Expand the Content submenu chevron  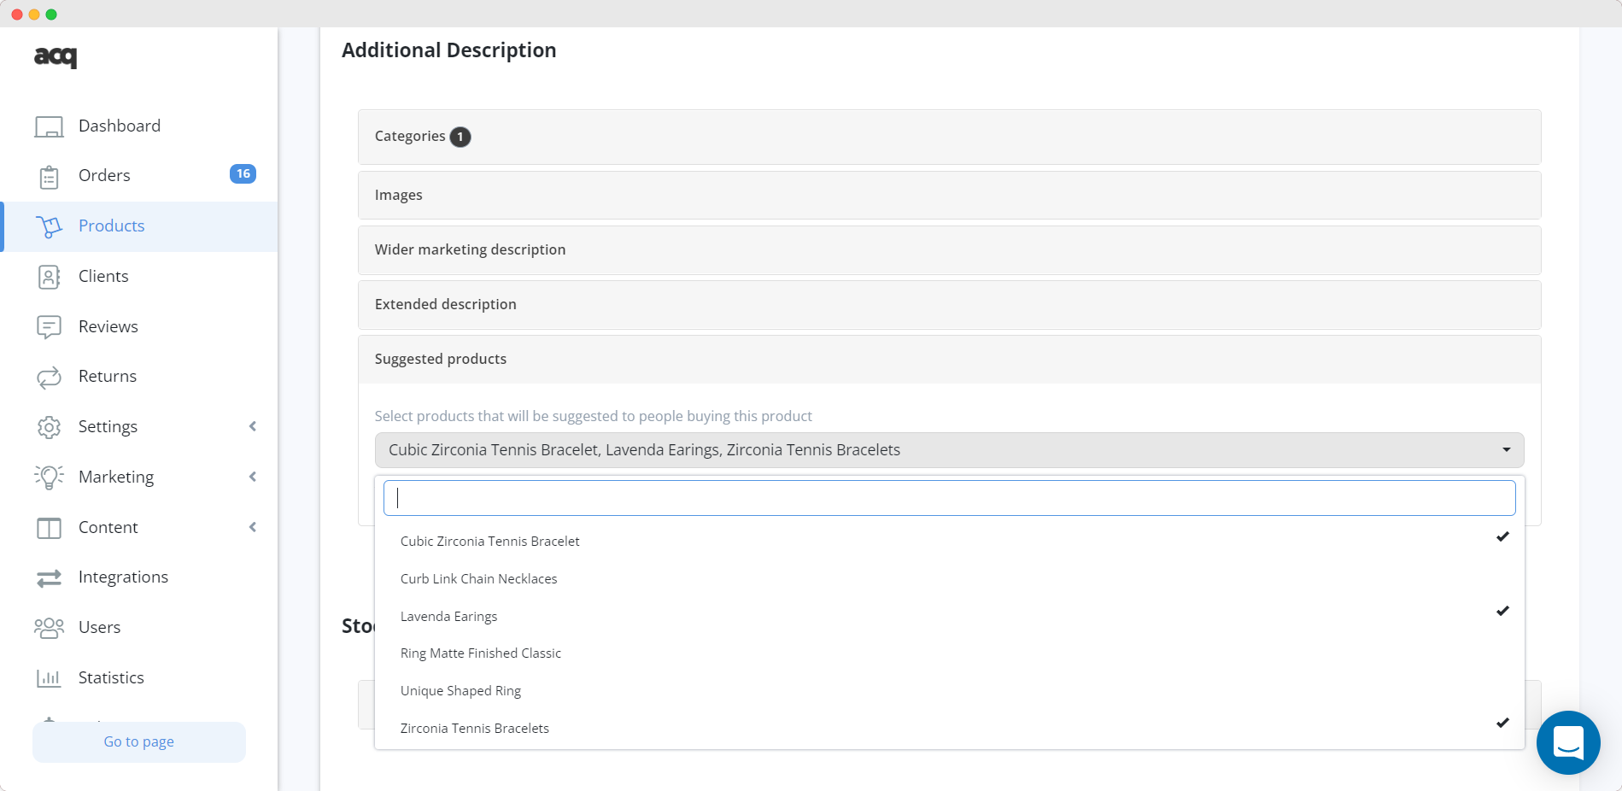[253, 527]
